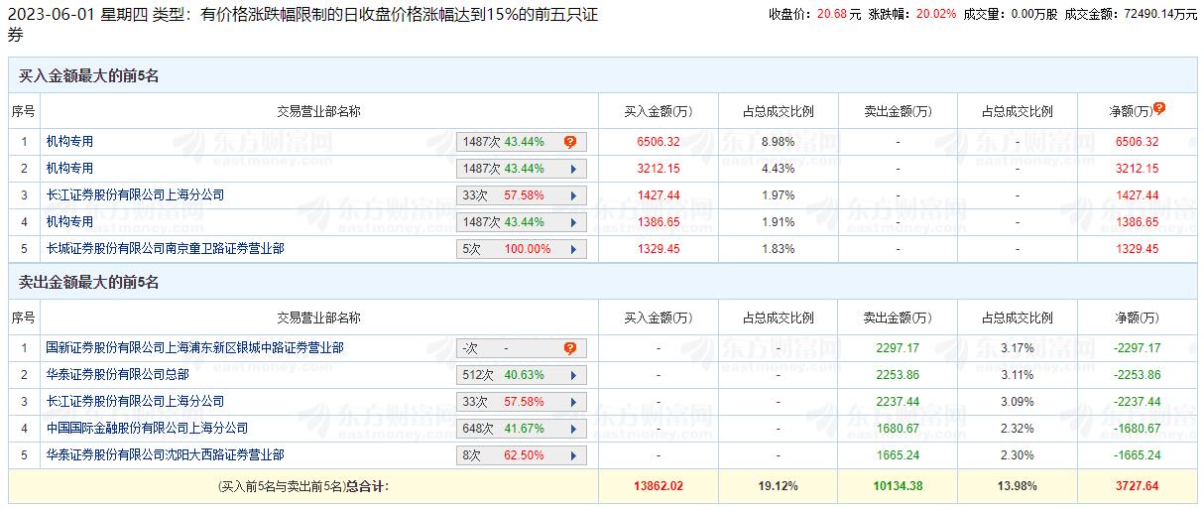Click the orange help icon in the 国新证券 row
Screen dimensions: 1204x510
coord(570,348)
